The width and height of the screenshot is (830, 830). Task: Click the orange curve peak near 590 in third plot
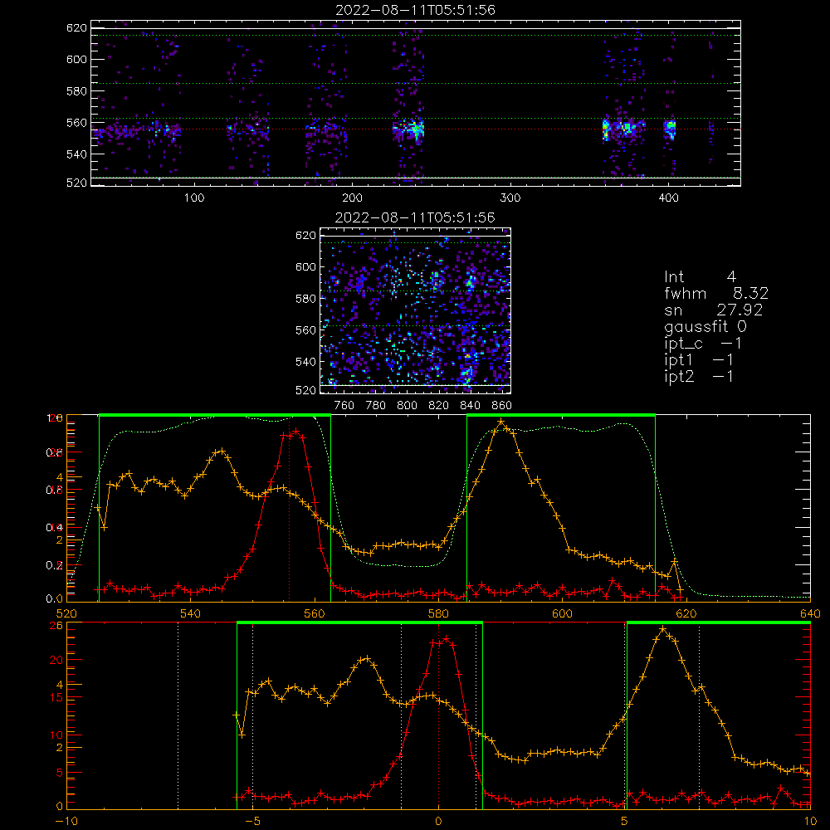[500, 422]
